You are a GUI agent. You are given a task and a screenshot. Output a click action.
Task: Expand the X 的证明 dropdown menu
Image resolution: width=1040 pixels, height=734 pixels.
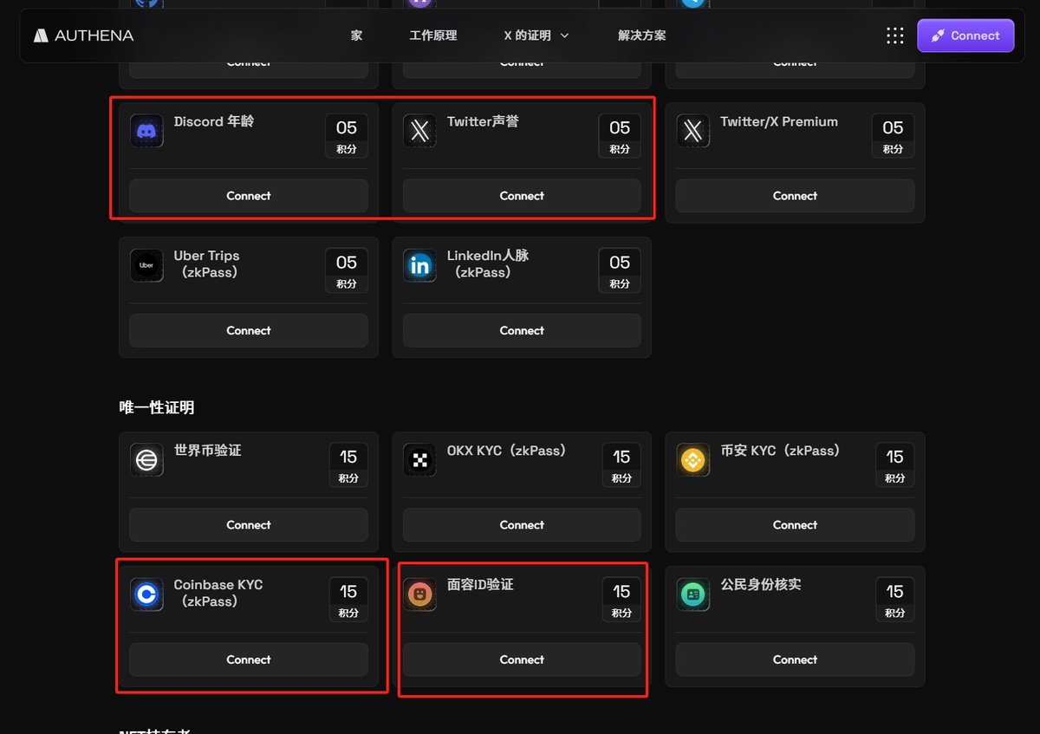coord(536,36)
